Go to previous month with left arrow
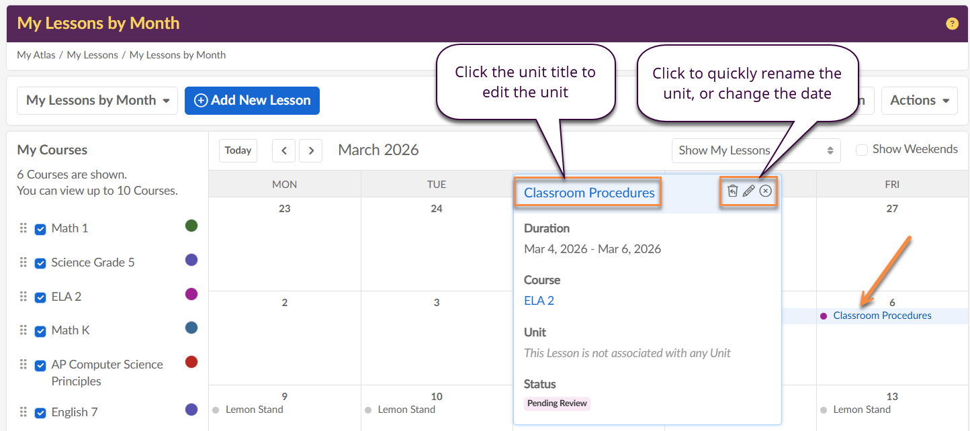The width and height of the screenshot is (970, 431). (283, 150)
